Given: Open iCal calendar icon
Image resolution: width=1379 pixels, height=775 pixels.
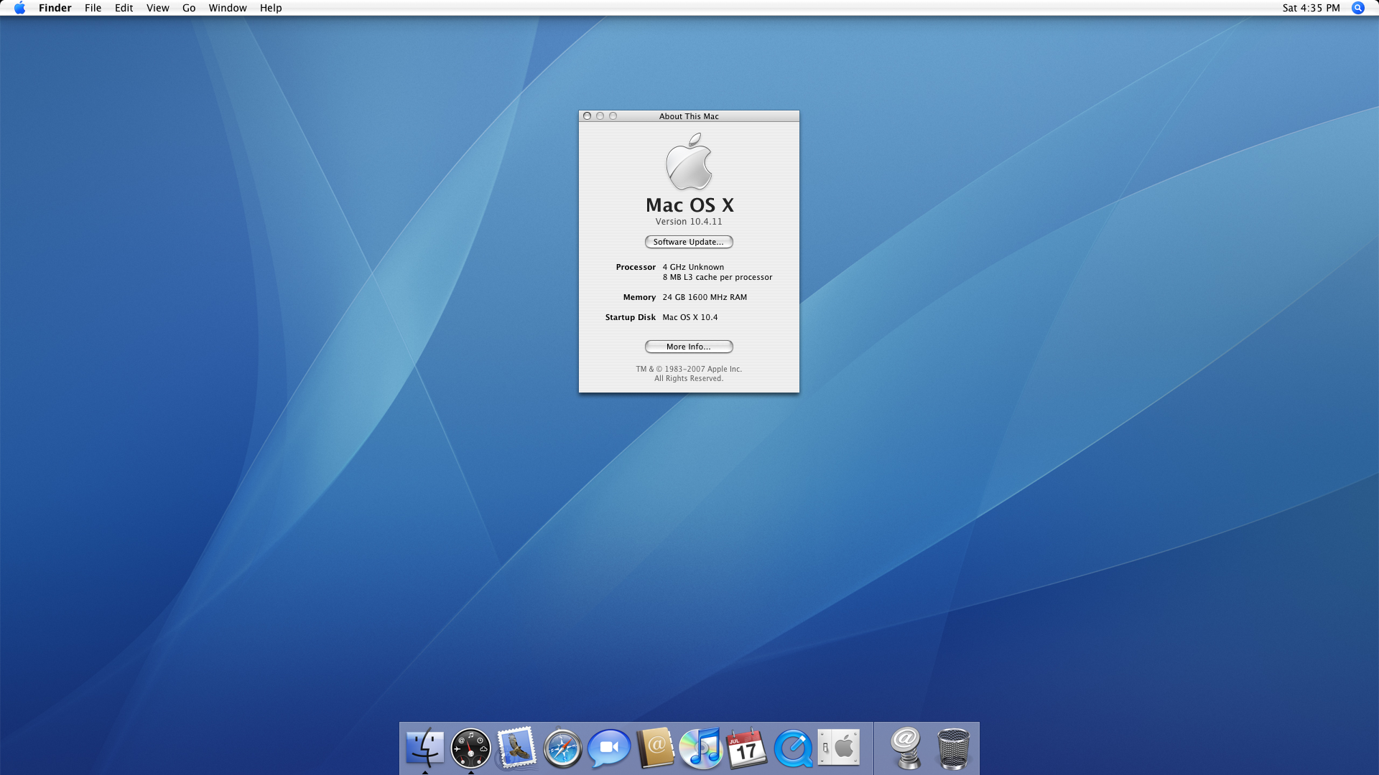Looking at the screenshot, I should [x=746, y=748].
